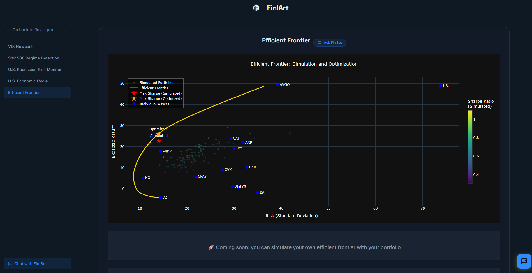Click the chart title 'Efficient Frontier: Simulation and Optimization'
Viewport: 532px width, 273px height.
[304, 64]
